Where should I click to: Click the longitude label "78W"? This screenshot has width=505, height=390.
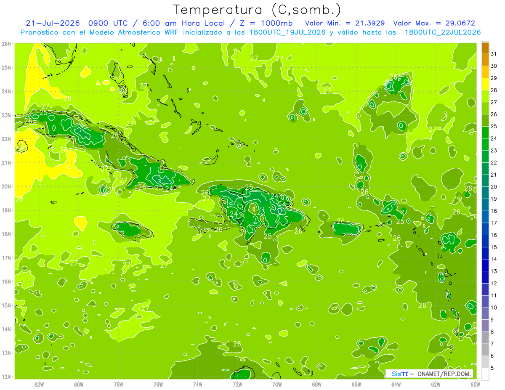pyautogui.click(x=118, y=384)
